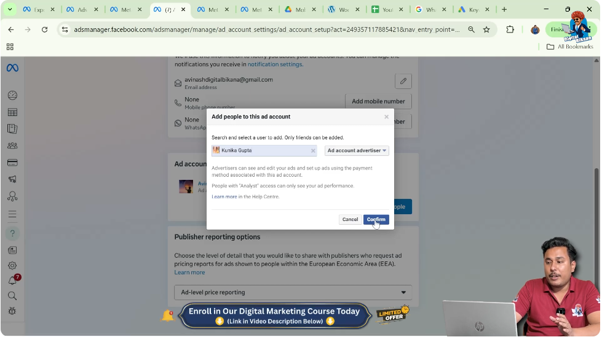Open the Events Manager icon in the sidebar

[x=12, y=196]
